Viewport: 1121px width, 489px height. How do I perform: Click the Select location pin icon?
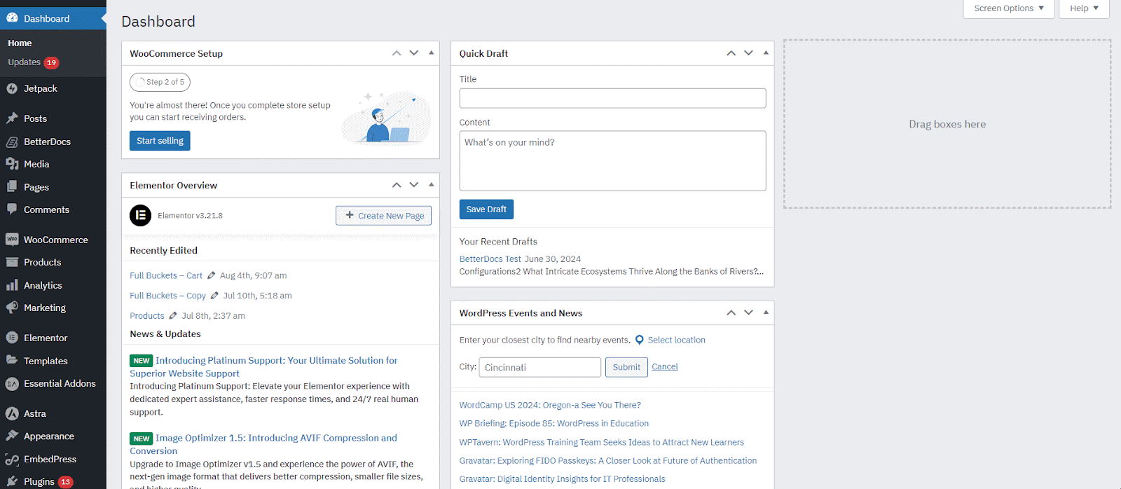[639, 340]
